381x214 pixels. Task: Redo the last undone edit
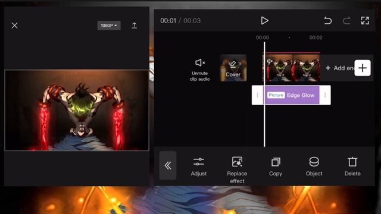(346, 21)
